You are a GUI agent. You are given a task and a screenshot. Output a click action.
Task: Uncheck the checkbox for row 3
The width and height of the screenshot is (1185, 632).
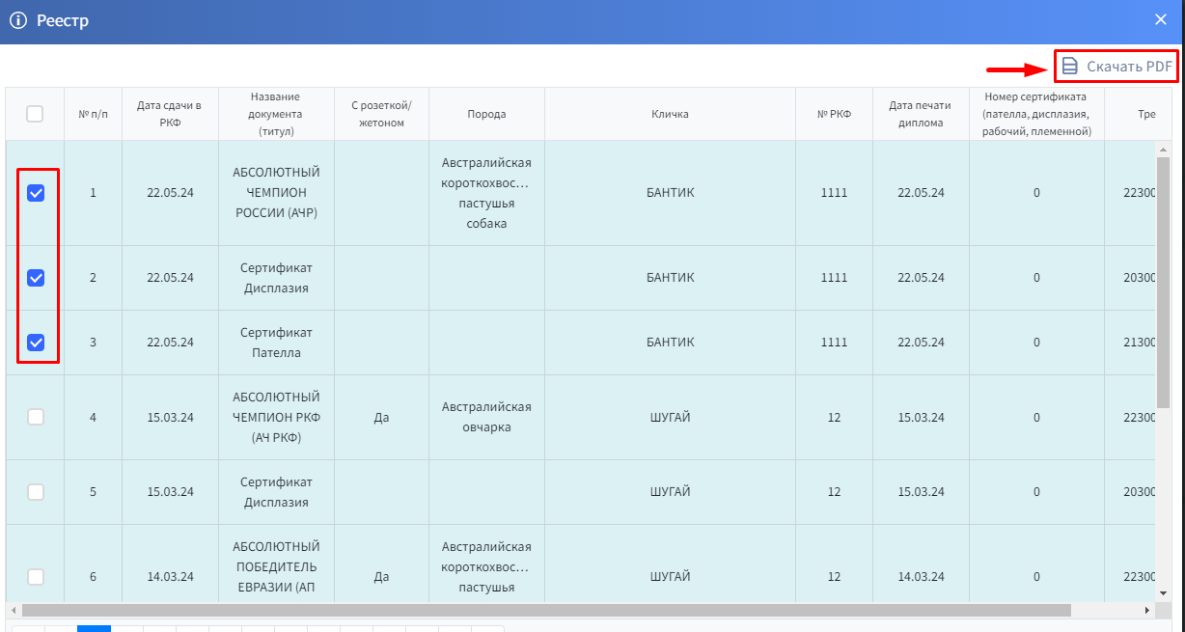coord(36,343)
